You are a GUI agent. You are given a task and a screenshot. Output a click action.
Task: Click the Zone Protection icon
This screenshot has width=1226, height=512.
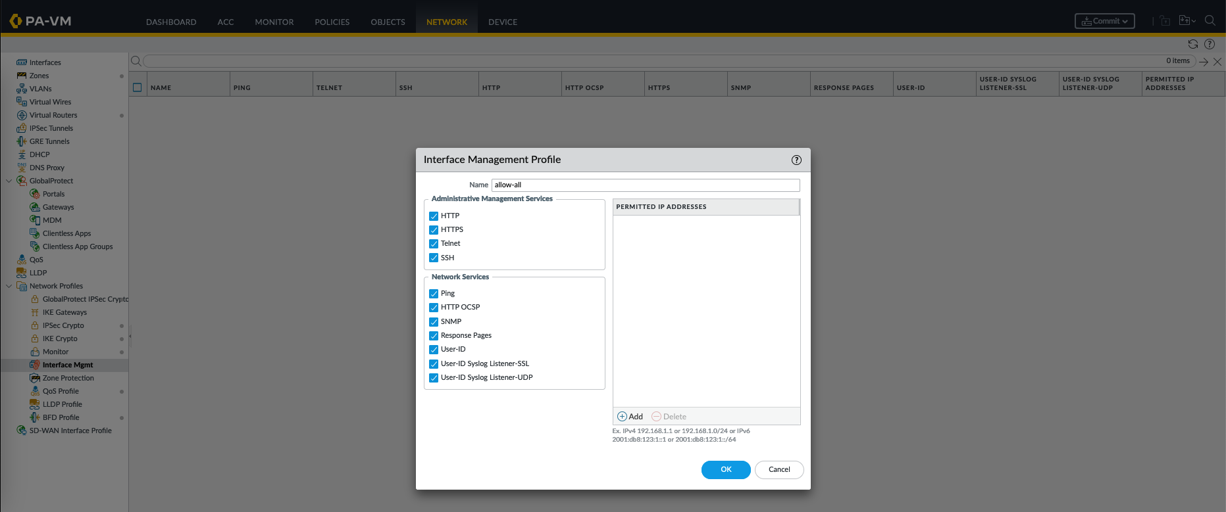[35, 378]
